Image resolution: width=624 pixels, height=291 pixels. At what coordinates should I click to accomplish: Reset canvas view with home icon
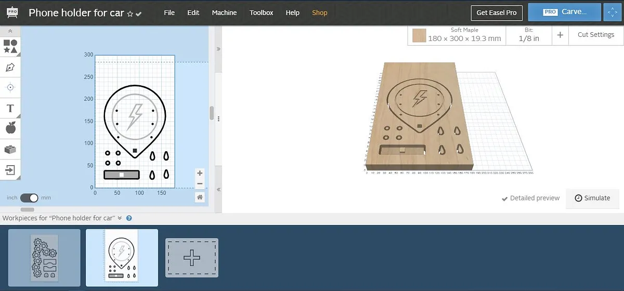pos(200,197)
